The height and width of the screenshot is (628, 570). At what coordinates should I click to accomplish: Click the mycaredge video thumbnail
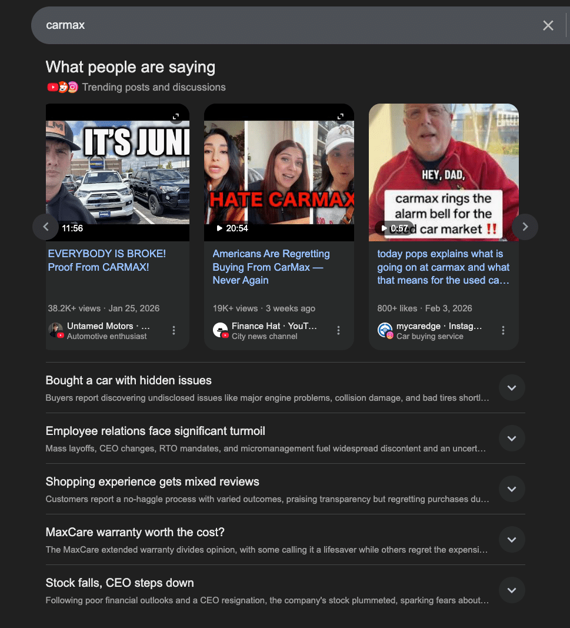click(444, 172)
